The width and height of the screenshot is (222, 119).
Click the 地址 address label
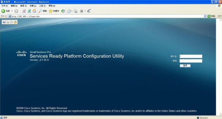4,16
